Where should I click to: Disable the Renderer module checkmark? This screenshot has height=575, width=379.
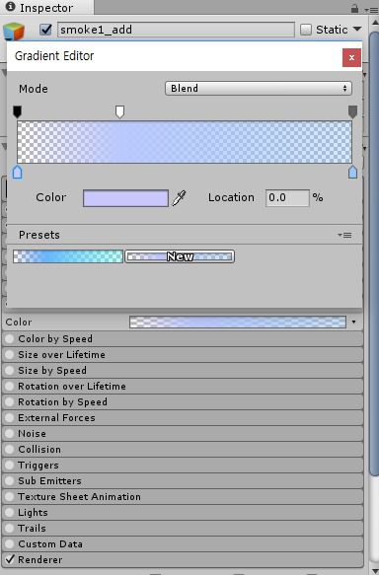(x=10, y=559)
